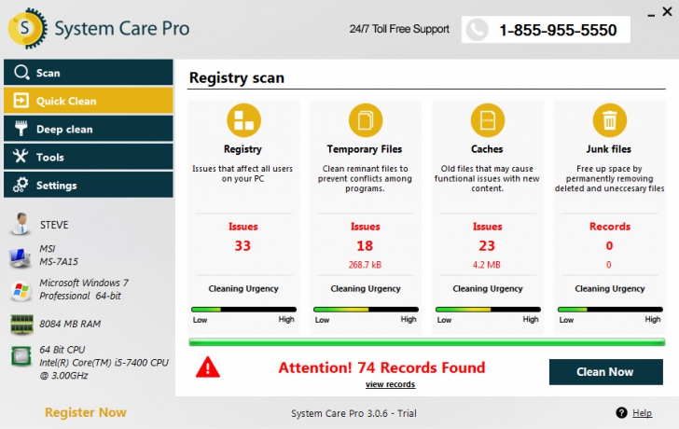Close the System Care Pro window

click(x=667, y=12)
